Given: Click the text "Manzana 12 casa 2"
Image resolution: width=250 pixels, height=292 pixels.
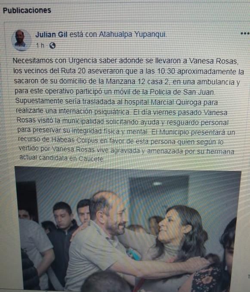Looking at the screenshot, I should [137, 82].
